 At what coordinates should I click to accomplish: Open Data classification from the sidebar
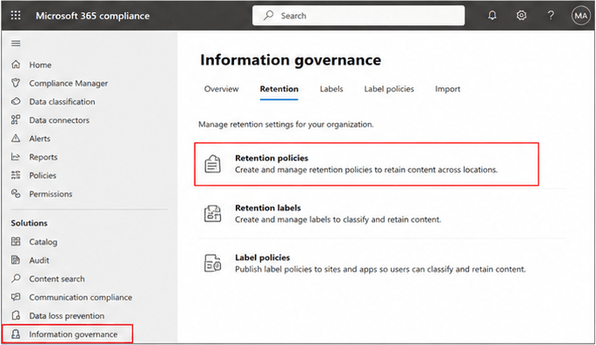click(x=62, y=102)
